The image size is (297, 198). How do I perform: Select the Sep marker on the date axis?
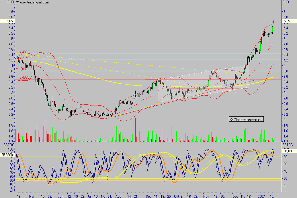149,197
